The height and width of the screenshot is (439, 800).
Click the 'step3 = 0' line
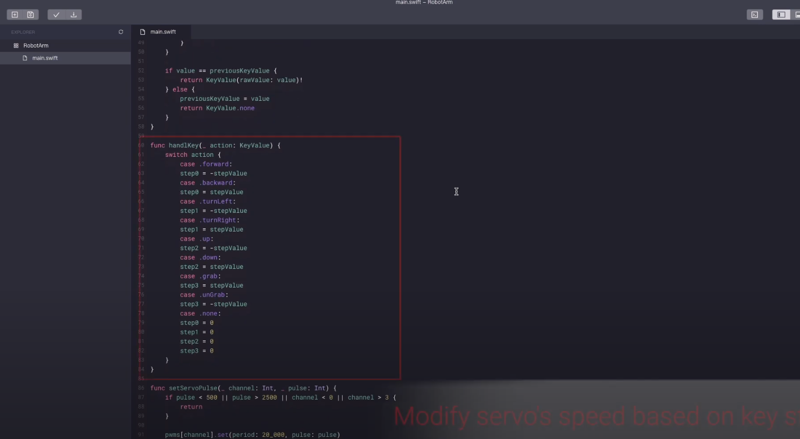tap(197, 351)
